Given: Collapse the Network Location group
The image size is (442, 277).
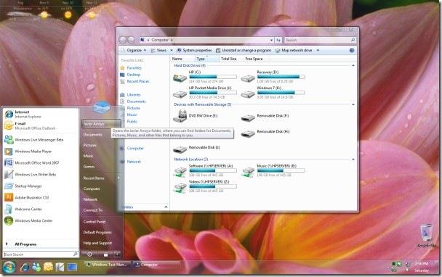Looking at the screenshot, I should click(353, 160).
